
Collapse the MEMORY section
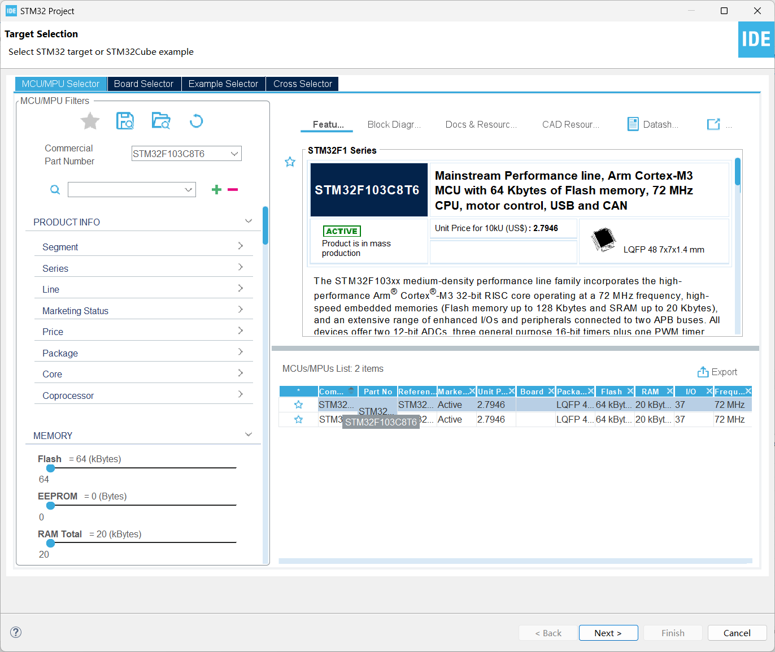point(249,434)
